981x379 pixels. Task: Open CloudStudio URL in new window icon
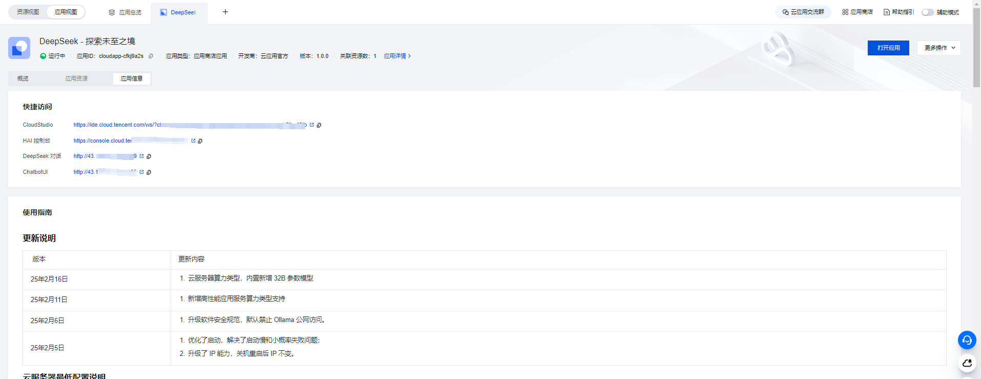coord(312,125)
